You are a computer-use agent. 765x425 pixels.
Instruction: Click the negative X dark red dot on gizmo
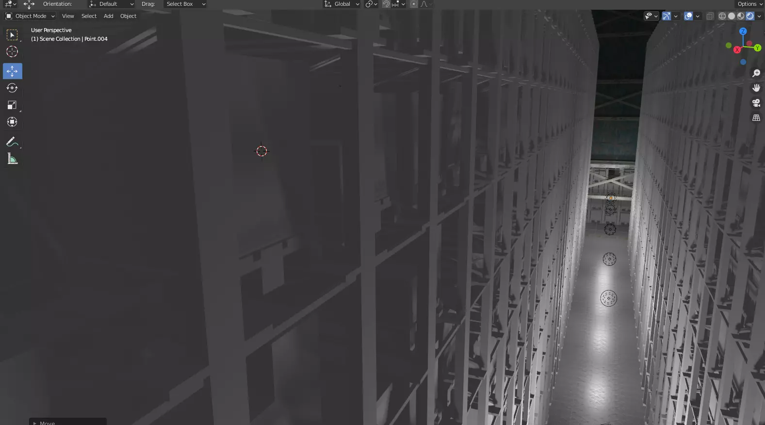tap(749, 44)
